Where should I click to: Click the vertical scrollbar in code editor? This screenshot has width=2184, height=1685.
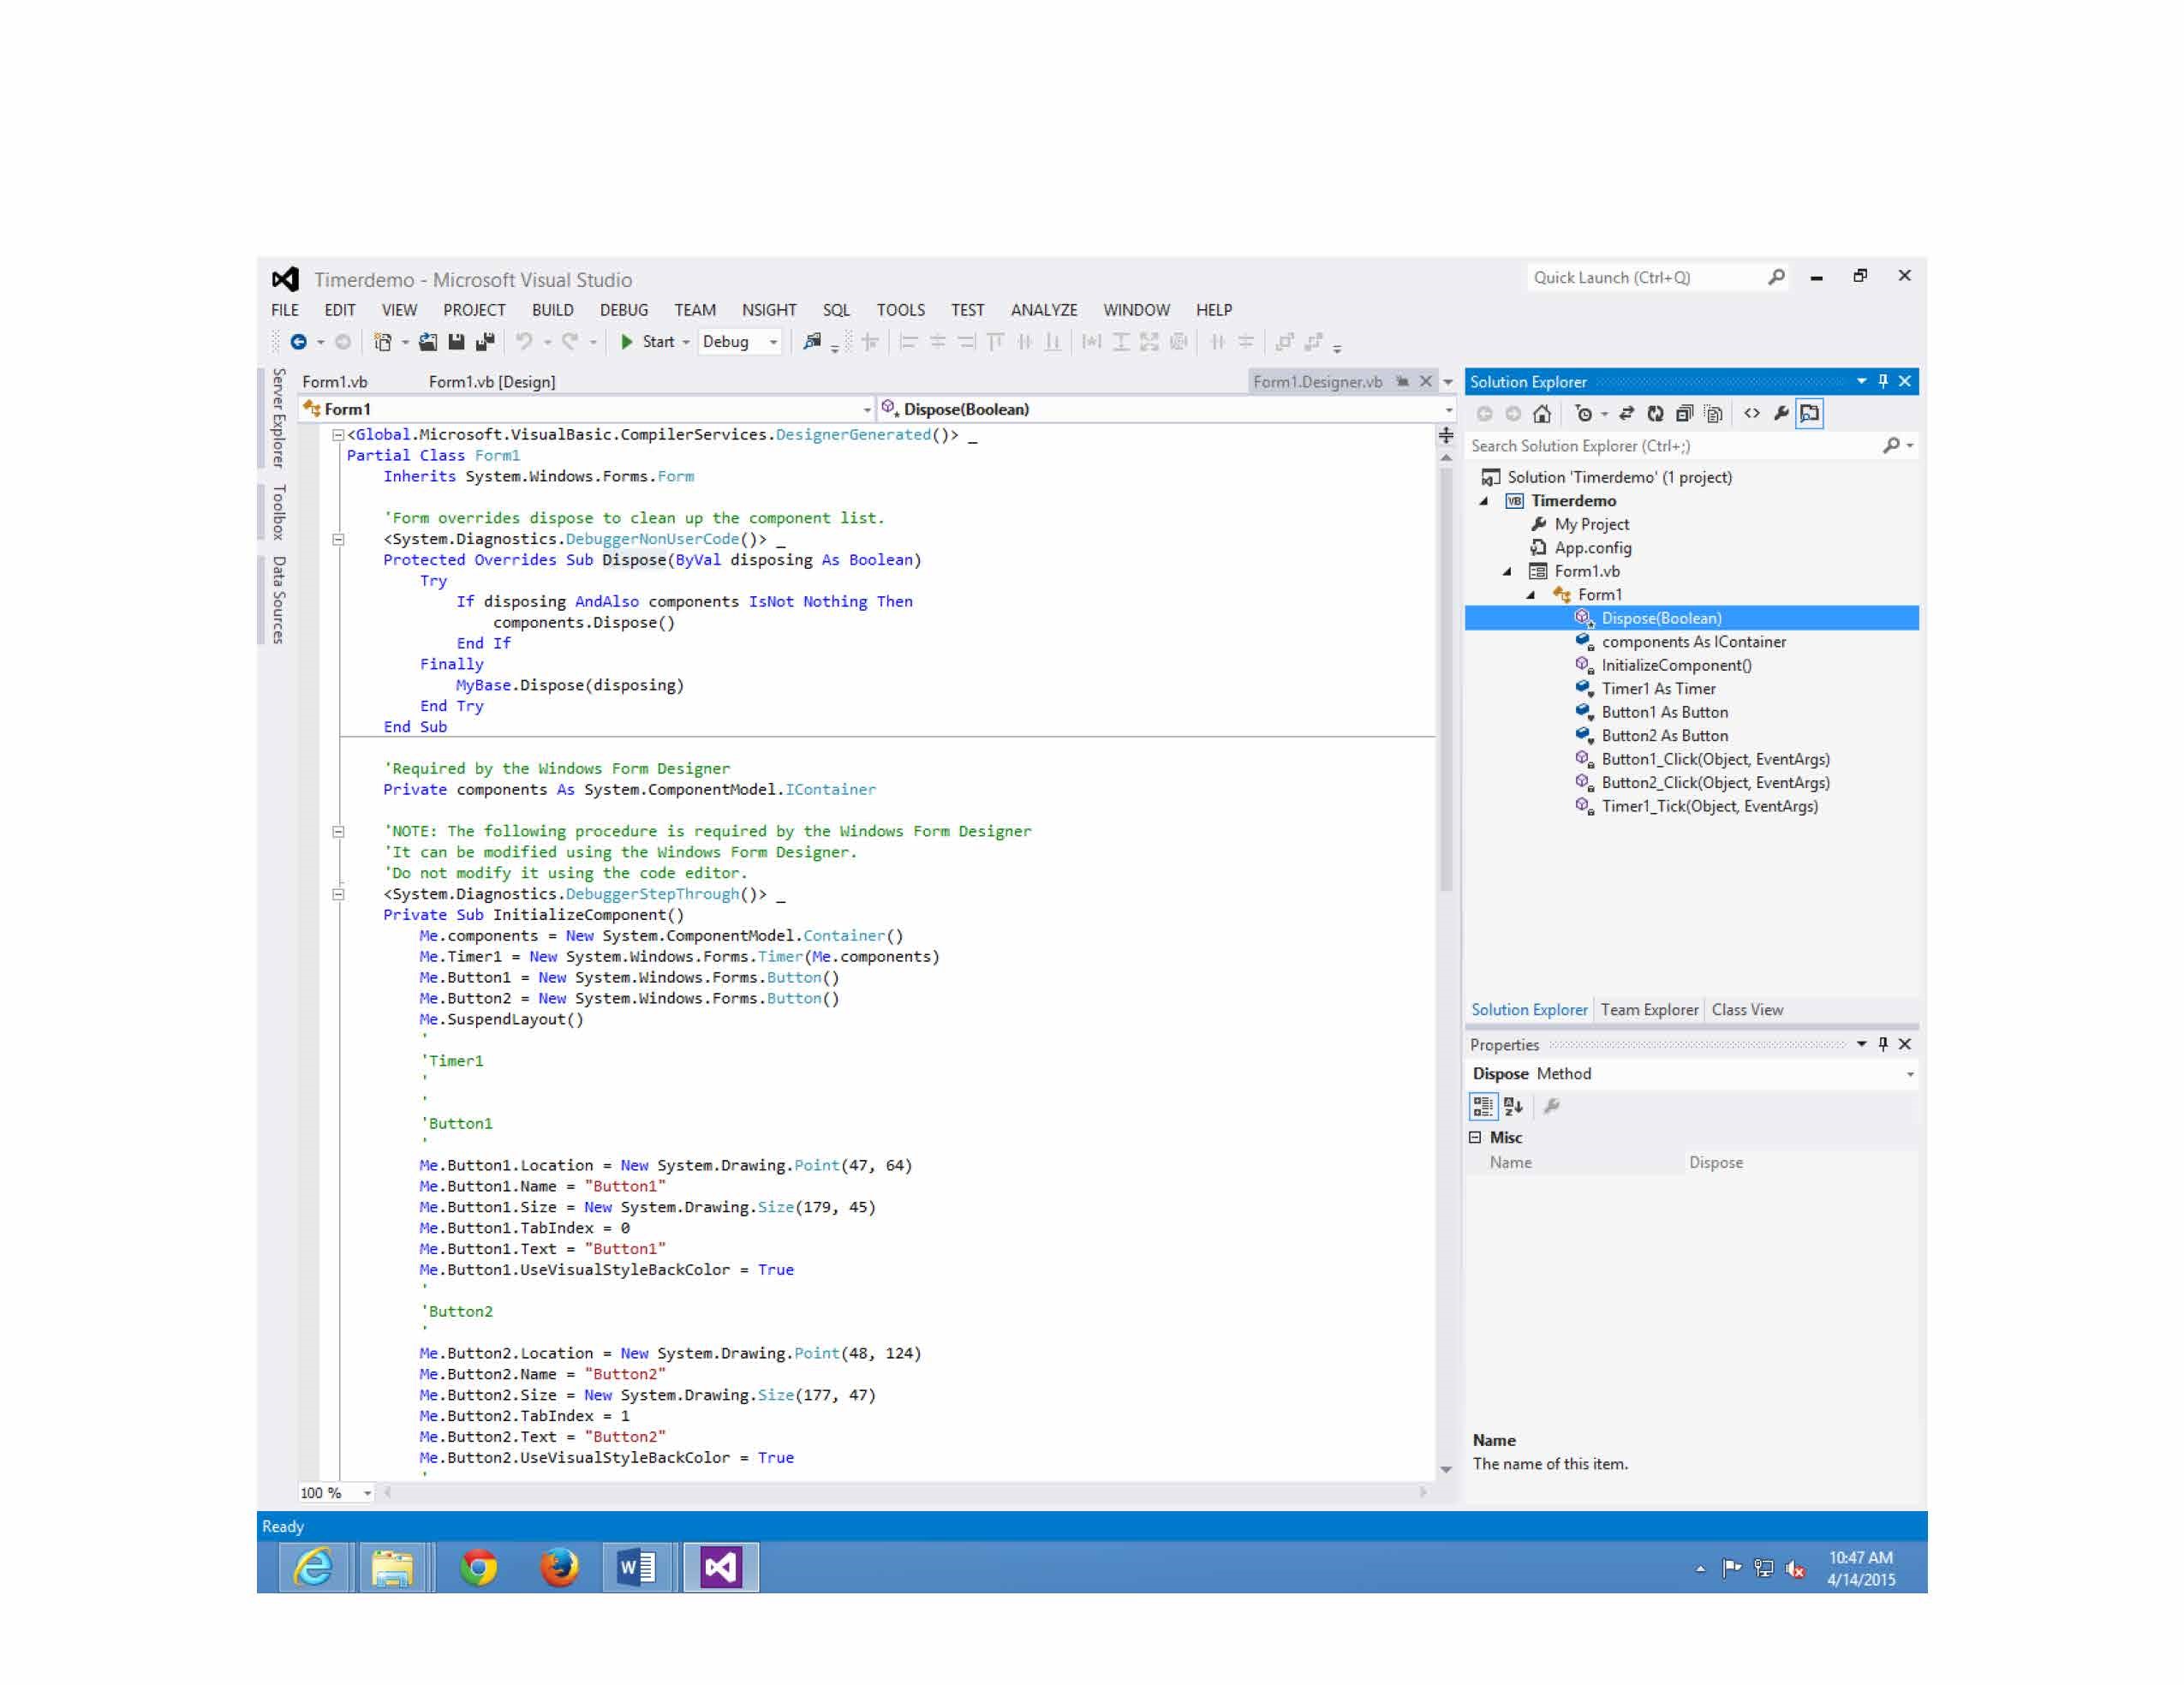(1446, 680)
